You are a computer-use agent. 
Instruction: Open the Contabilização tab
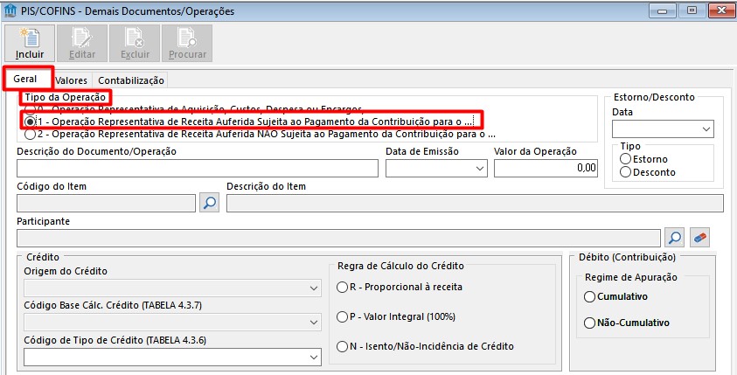130,80
